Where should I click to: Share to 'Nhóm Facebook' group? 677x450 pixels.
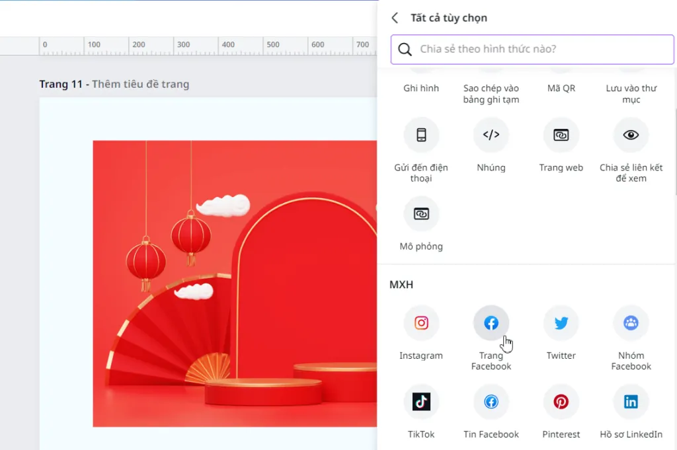coord(631,323)
